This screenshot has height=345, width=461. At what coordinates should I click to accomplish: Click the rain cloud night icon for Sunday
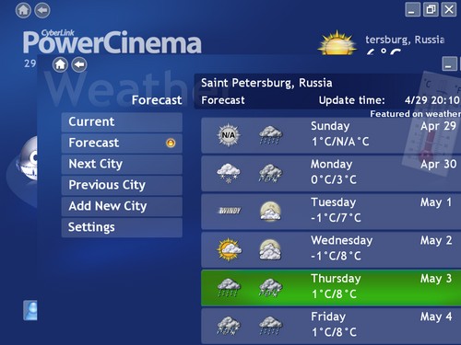tap(270, 135)
